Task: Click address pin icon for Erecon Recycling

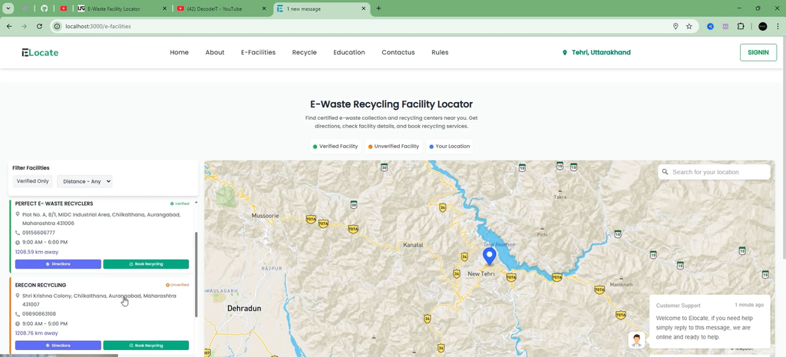Action: tap(18, 296)
